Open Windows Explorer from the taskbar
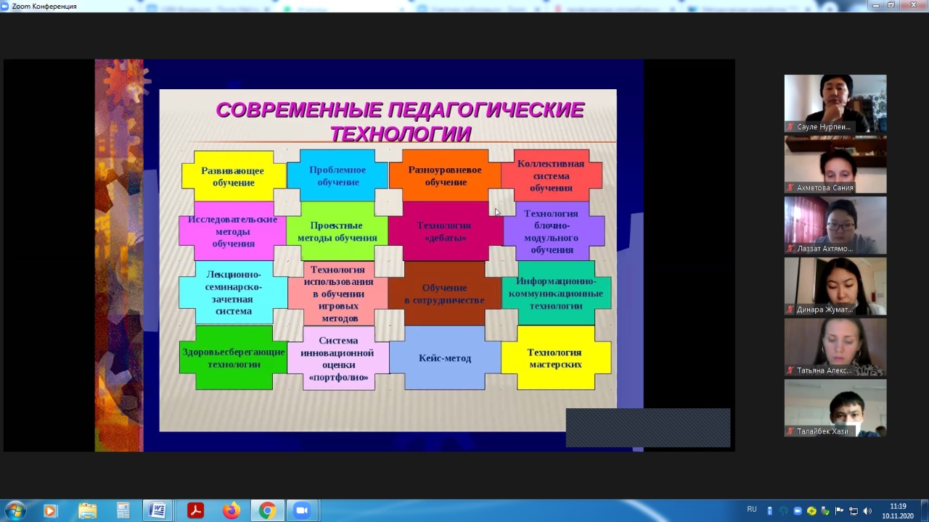 [x=87, y=510]
